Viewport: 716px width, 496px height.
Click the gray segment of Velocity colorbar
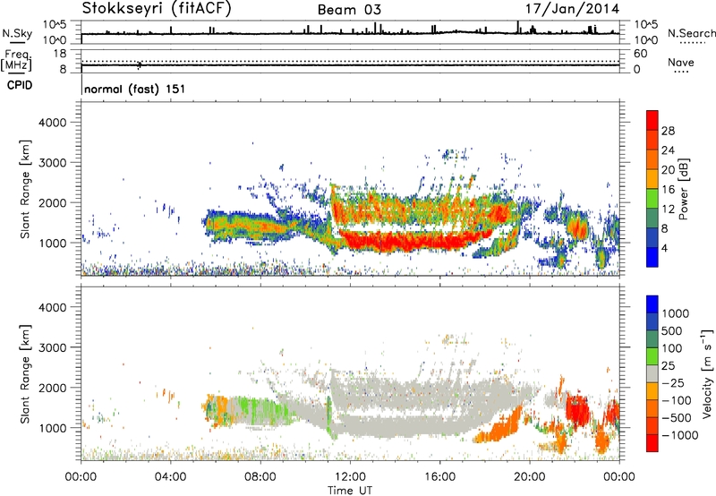[x=652, y=374]
